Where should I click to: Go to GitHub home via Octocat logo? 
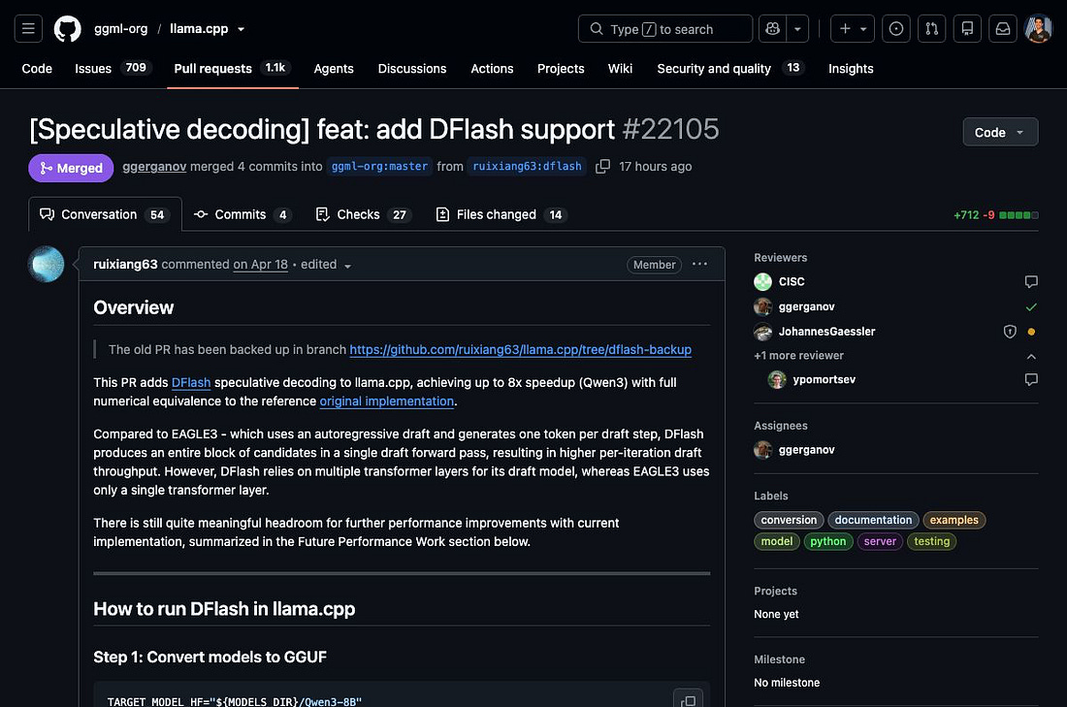tap(67, 28)
